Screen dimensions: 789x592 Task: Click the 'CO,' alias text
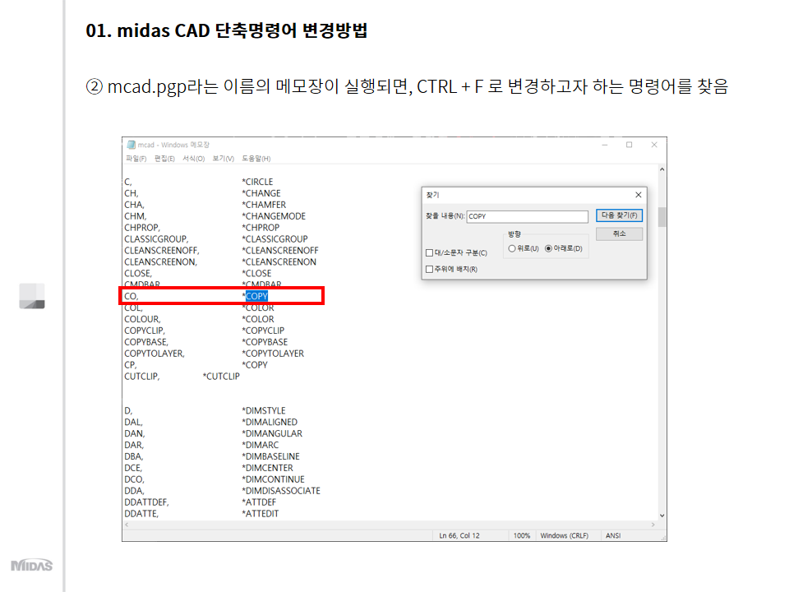131,297
